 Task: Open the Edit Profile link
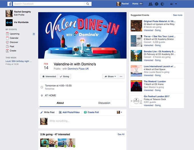pos(19,15)
